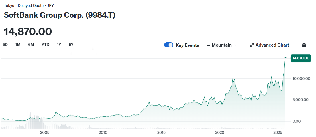Screen dimensions: 316x137
Task: Click the Mountain chart type icon
Action: (209, 45)
